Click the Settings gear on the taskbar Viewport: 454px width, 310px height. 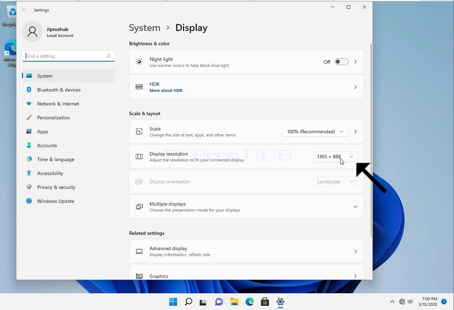point(280,302)
